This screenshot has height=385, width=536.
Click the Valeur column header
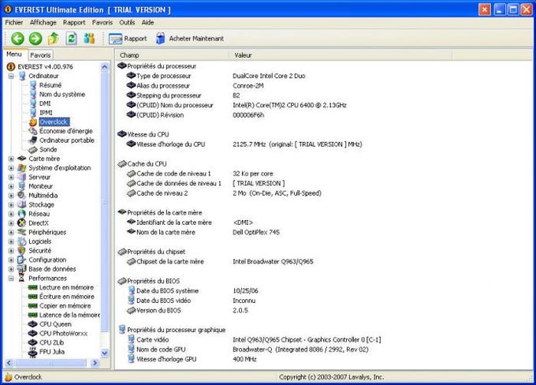click(x=341, y=55)
